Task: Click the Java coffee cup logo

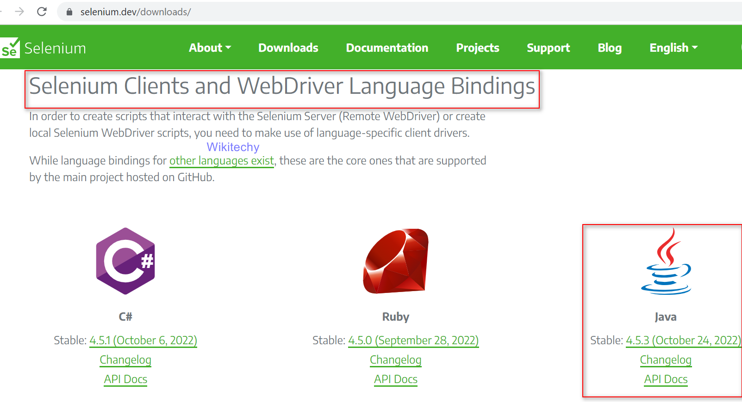Action: pyautogui.click(x=666, y=262)
